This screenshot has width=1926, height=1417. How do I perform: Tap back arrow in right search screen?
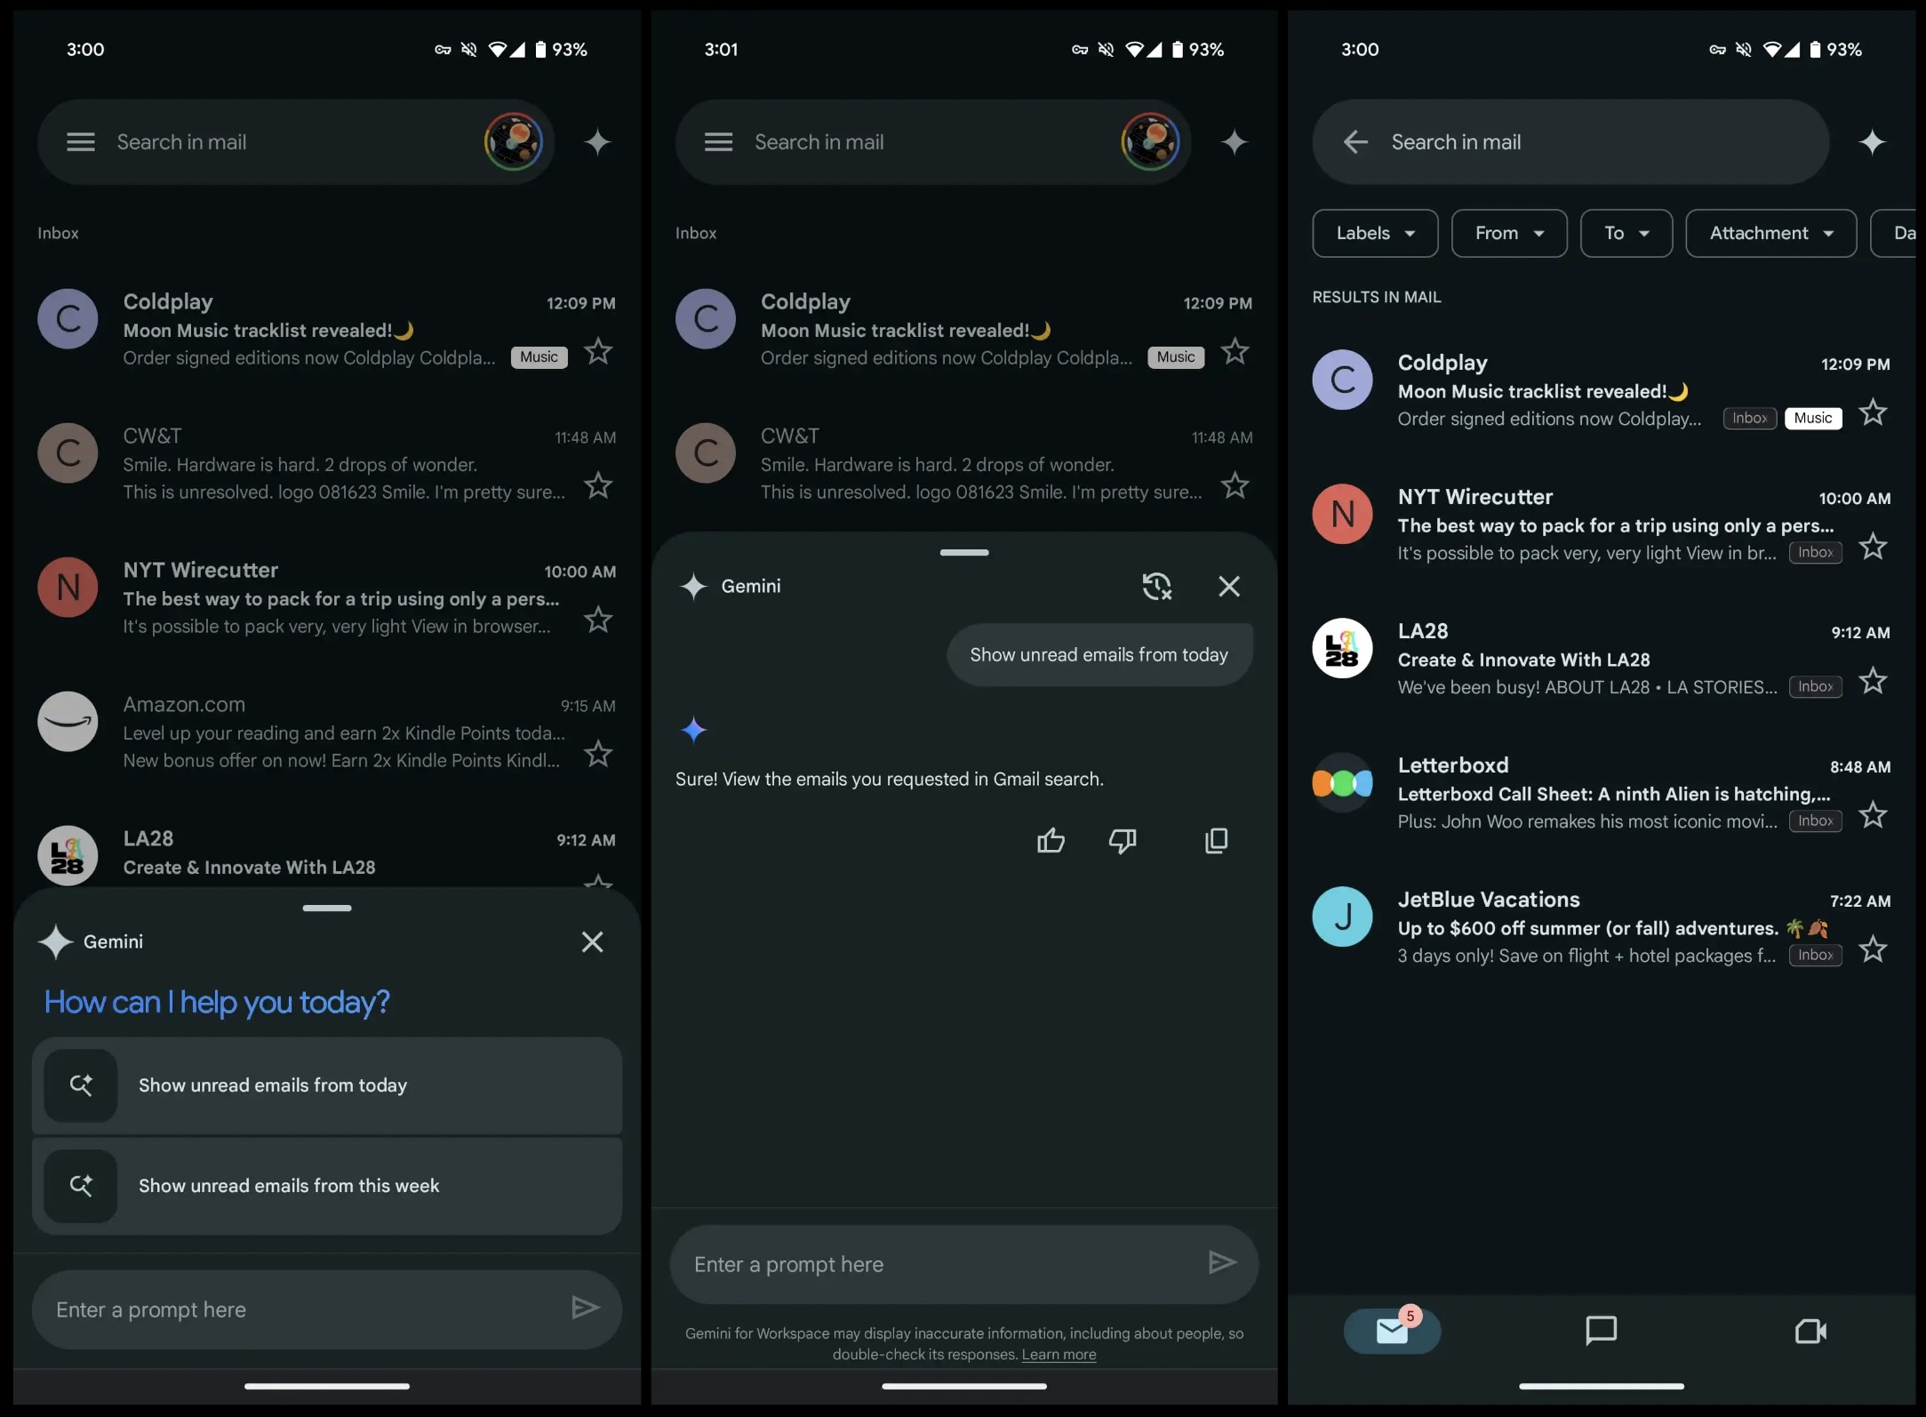(x=1355, y=142)
